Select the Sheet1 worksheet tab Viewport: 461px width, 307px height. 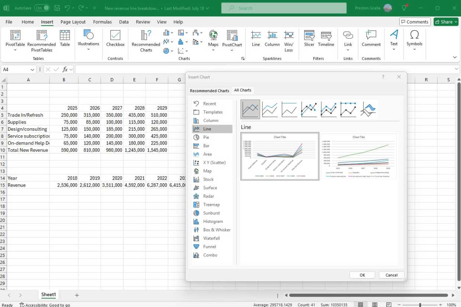[x=48, y=295]
